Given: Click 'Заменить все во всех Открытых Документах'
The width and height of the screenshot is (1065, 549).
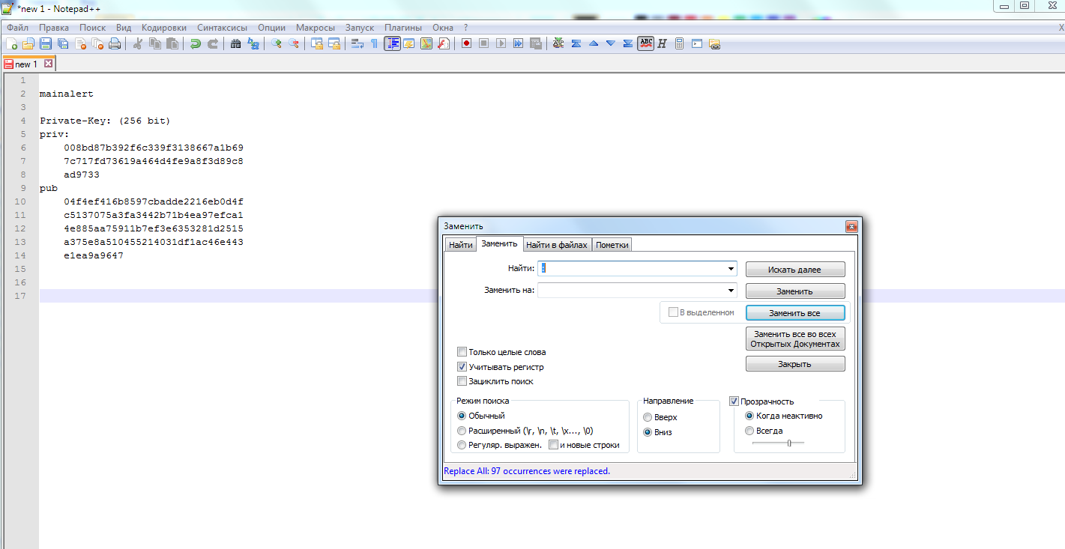Looking at the screenshot, I should [x=795, y=339].
